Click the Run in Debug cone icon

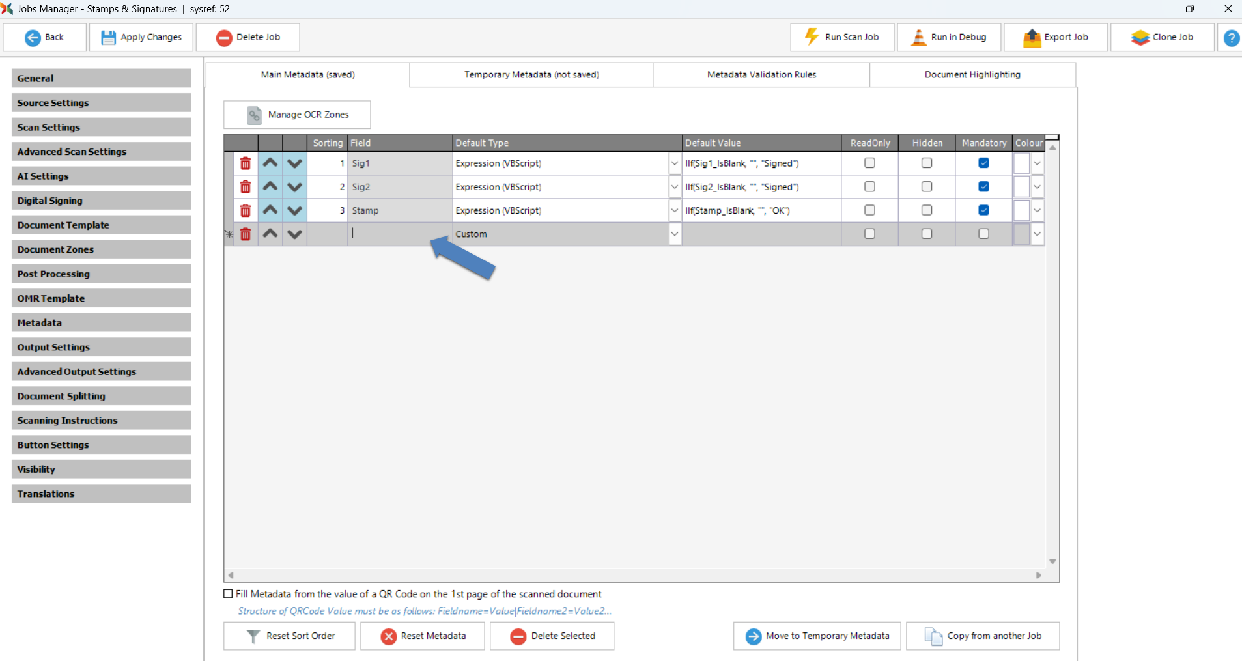point(918,37)
